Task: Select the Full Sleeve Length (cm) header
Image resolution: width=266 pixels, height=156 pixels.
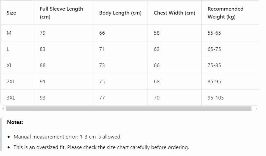Action: click(x=61, y=13)
